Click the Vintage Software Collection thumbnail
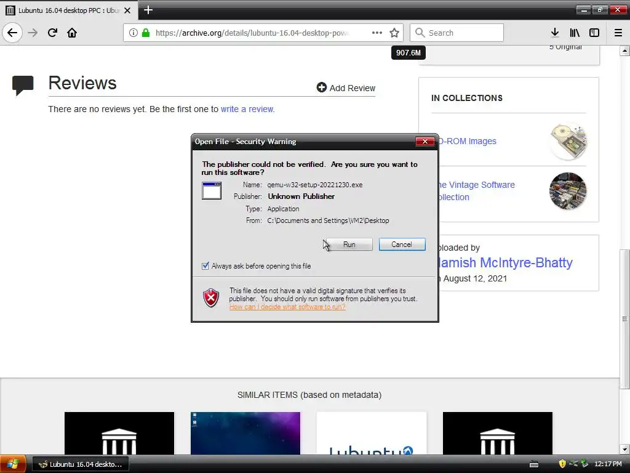 click(568, 191)
